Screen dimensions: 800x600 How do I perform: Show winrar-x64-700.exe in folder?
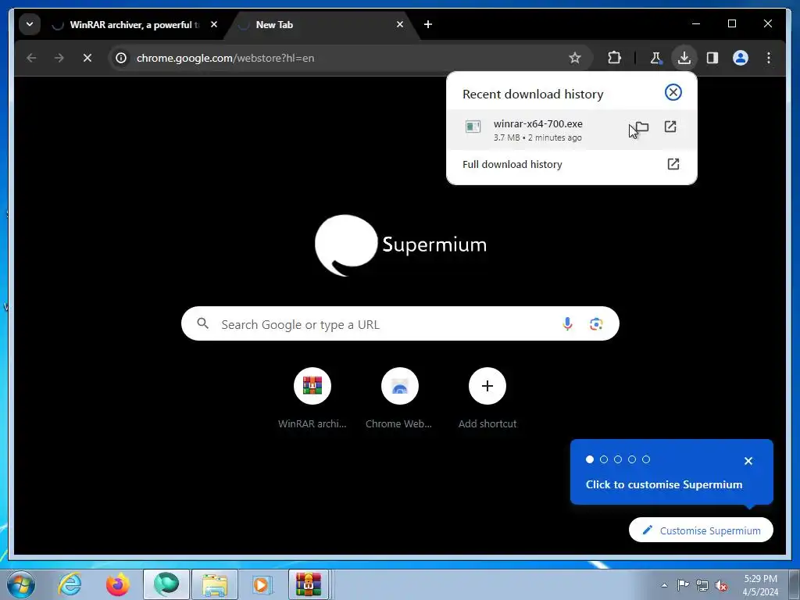642,127
